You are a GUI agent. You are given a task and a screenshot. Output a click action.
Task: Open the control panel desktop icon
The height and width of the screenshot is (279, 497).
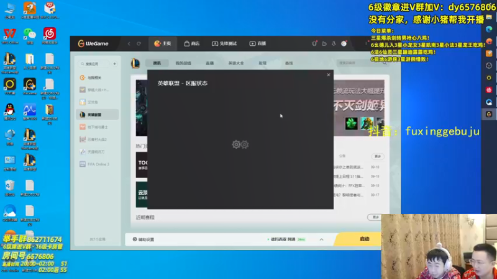click(10, 162)
